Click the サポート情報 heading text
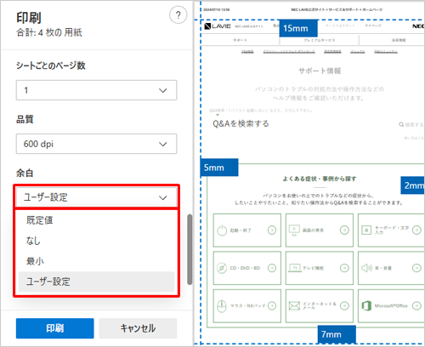The width and height of the screenshot is (425, 347). 320,71
